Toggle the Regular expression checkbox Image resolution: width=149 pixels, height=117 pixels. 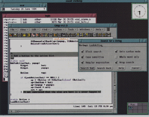pyautogui.click(x=82, y=63)
